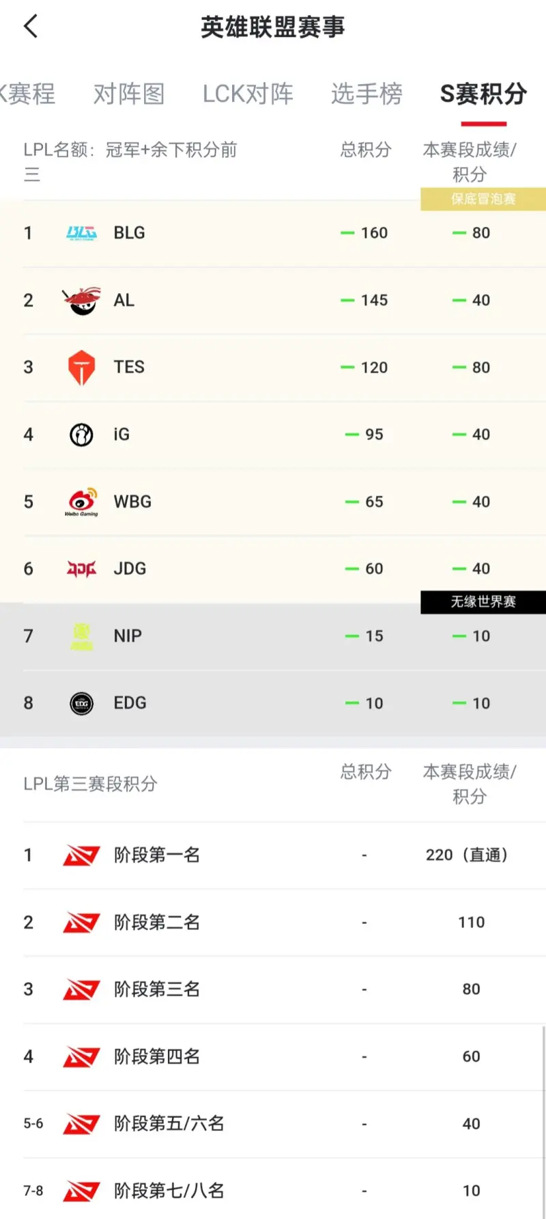Click the 保底冒泡赛 badge
The height and width of the screenshot is (1219, 546).
481,199
